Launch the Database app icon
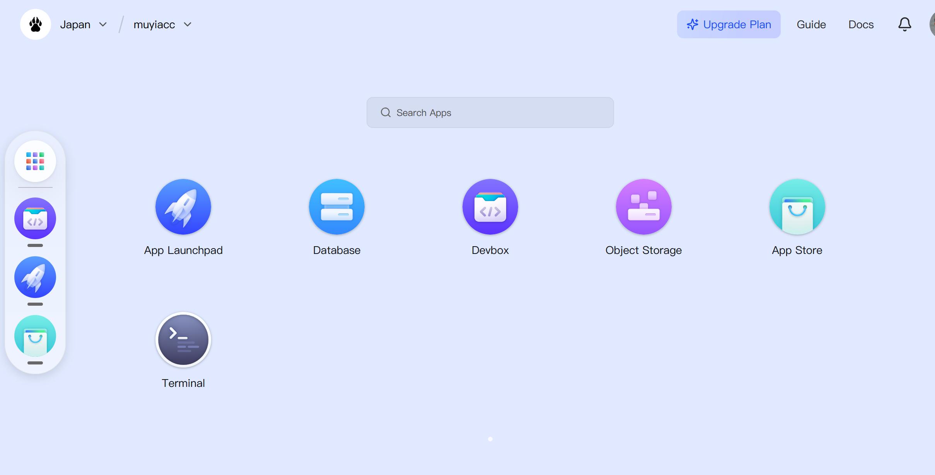Viewport: 935px width, 475px height. pyautogui.click(x=337, y=207)
